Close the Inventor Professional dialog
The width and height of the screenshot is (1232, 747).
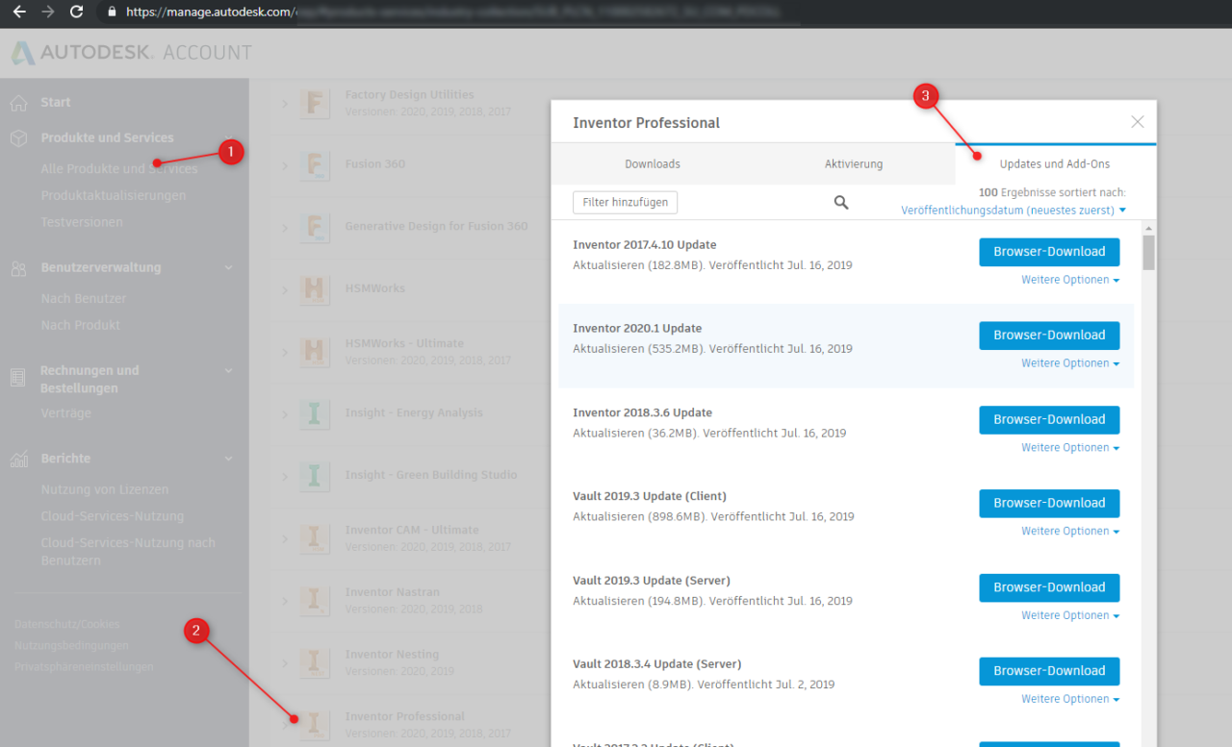(x=1138, y=122)
